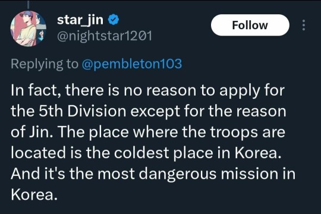This screenshot has width=321, height=214.
Task: Click the 'Replying to' label
Action: (45, 64)
